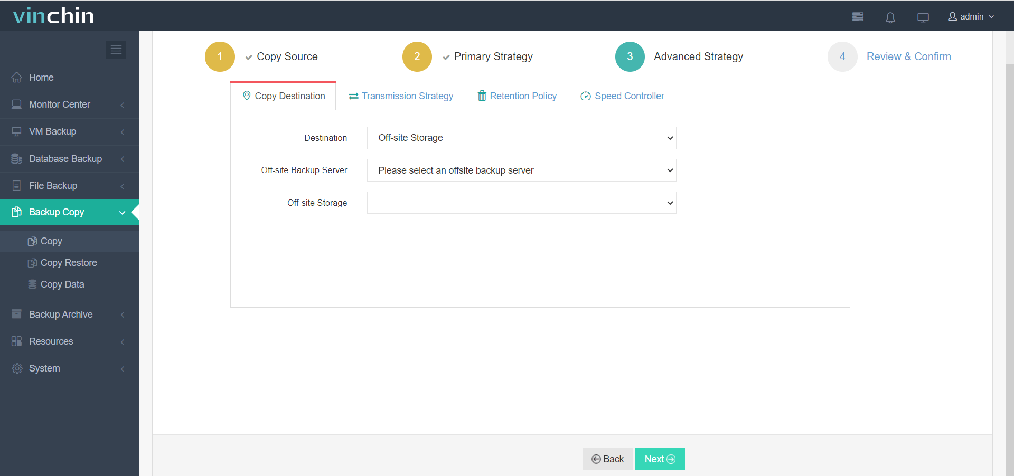The height and width of the screenshot is (476, 1014).
Task: Open the task list icon in header
Action: pyautogui.click(x=858, y=17)
